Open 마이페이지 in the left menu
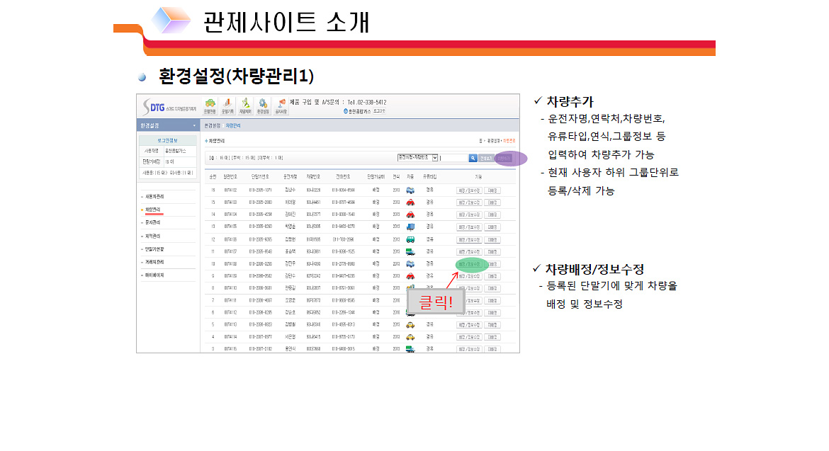829x451 pixels. point(154,274)
